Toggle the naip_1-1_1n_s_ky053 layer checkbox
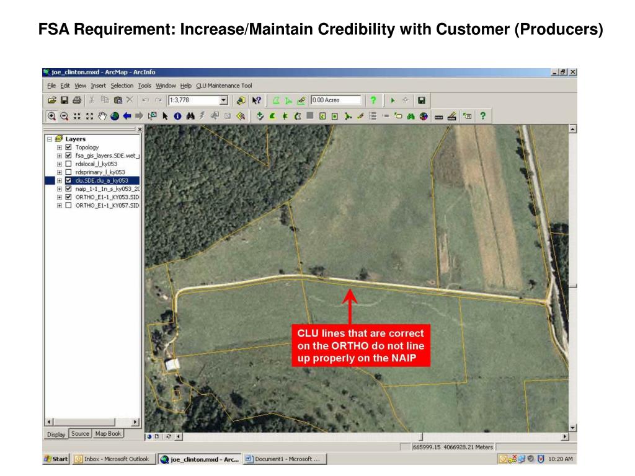Screen dimensions: 635x476 68,188
